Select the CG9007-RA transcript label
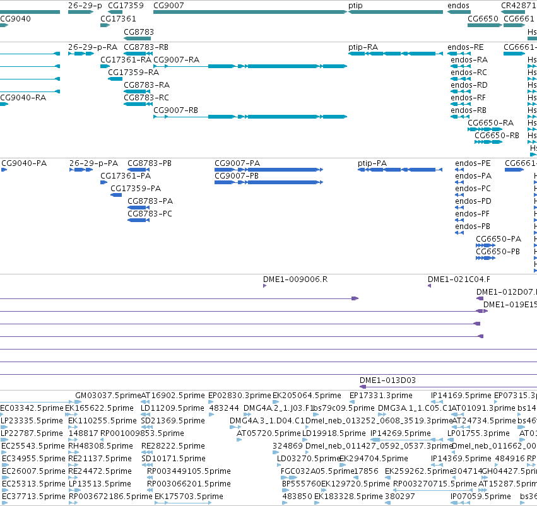The height and width of the screenshot is (506, 537). 177,60
